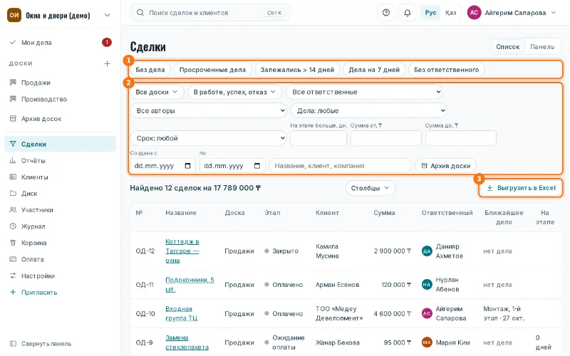
Task: Toggle the Дела на 7 дней filter
Action: coord(374,70)
